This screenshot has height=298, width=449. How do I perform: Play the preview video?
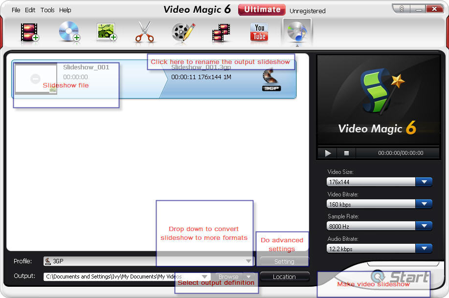[x=328, y=153]
